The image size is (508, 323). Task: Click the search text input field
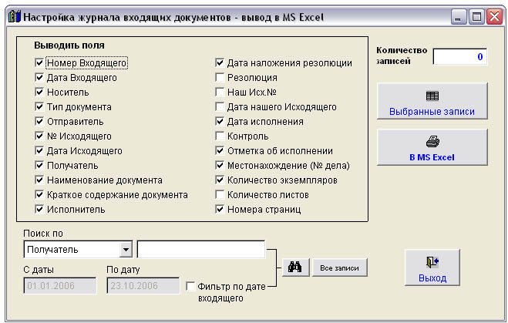pos(201,249)
